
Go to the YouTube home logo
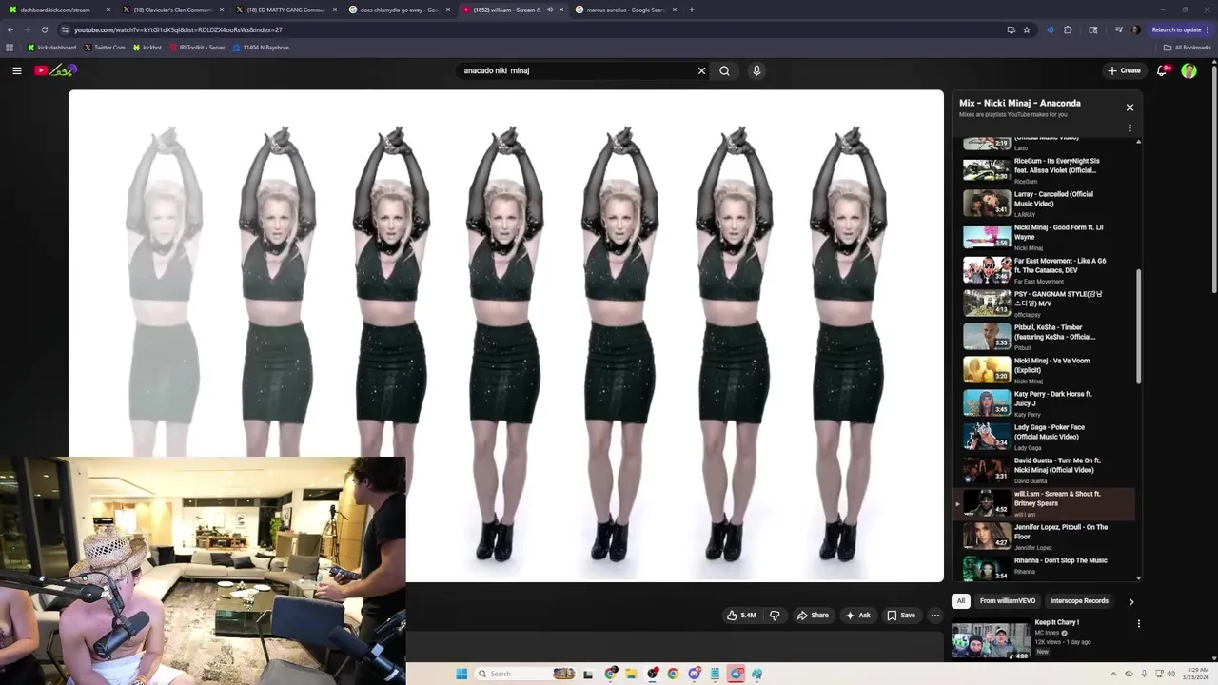pyautogui.click(x=56, y=70)
